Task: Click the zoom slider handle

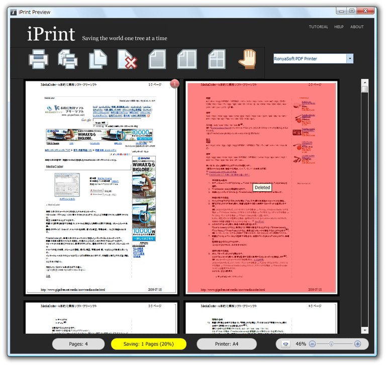Action: point(331,344)
